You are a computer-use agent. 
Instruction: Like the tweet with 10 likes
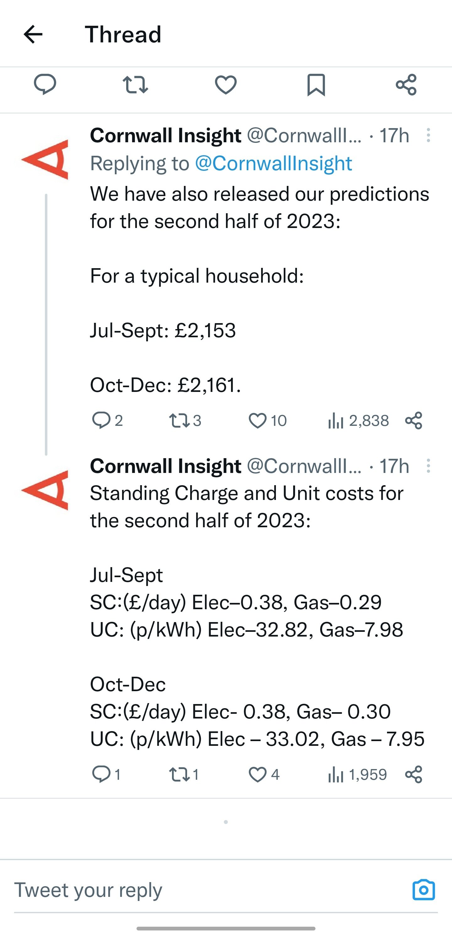(x=267, y=420)
